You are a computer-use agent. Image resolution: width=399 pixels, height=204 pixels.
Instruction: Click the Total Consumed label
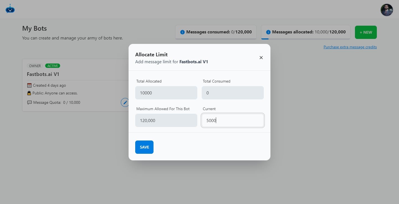[216, 81]
